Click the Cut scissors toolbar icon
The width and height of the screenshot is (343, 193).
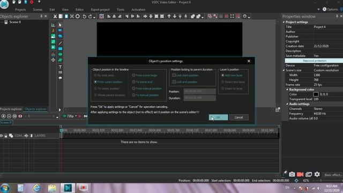point(55,17)
